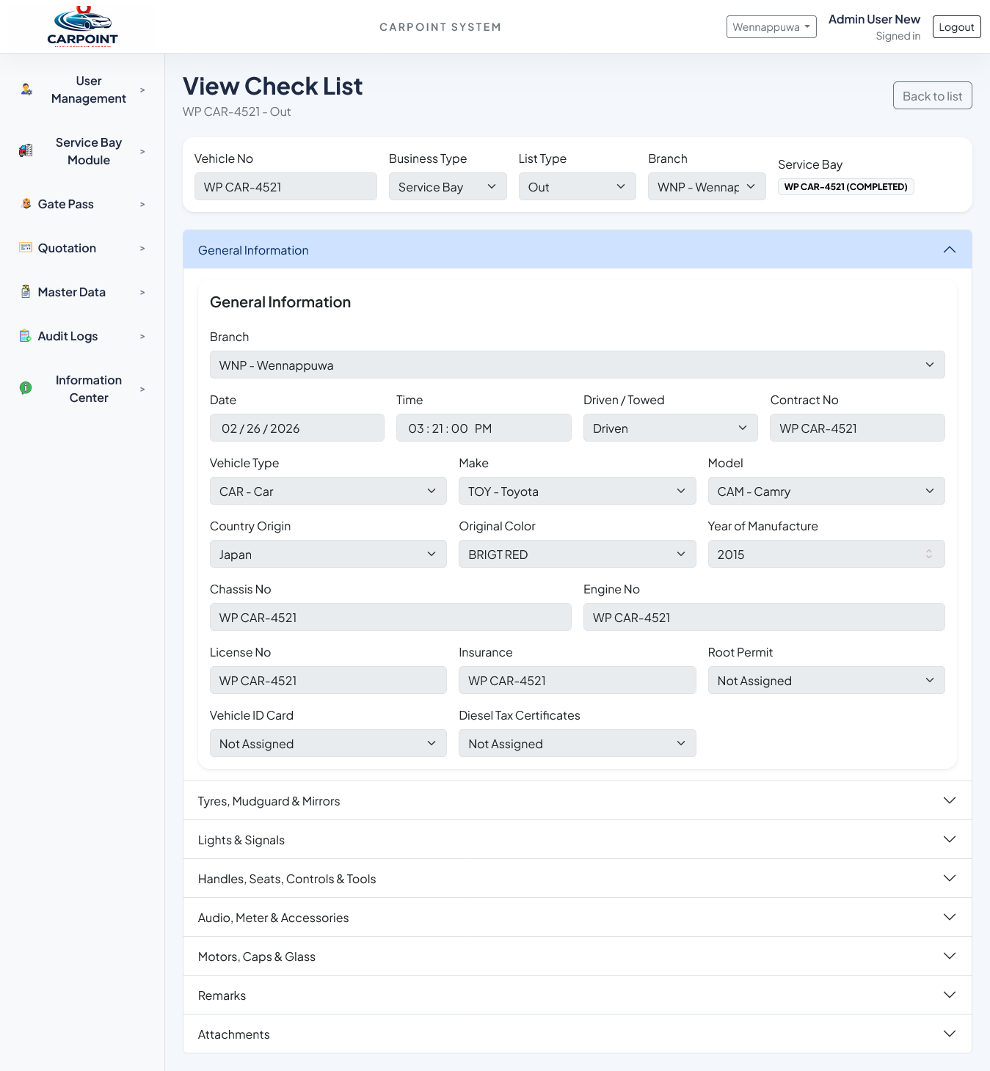Open Information Center via its info icon

26,387
